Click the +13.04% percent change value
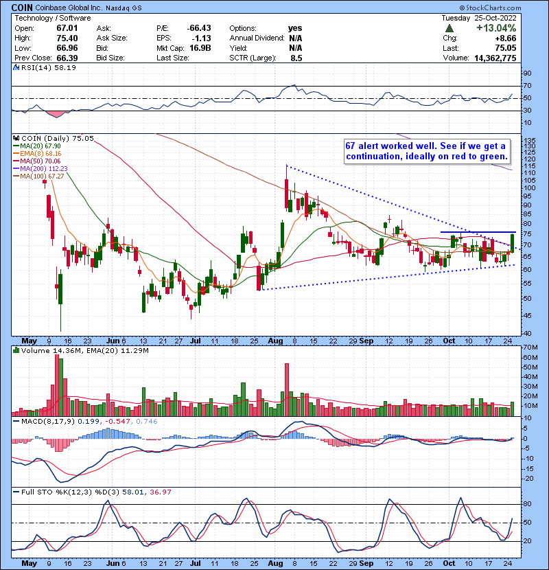The width and height of the screenshot is (549, 570). coord(496,28)
